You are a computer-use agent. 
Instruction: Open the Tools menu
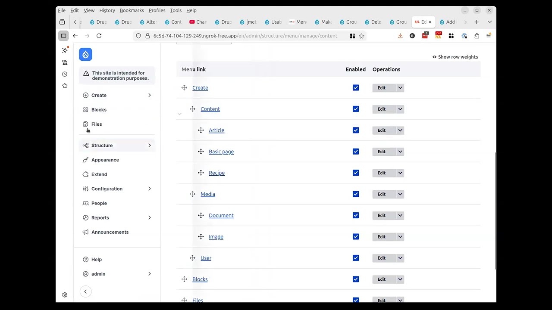176,10
